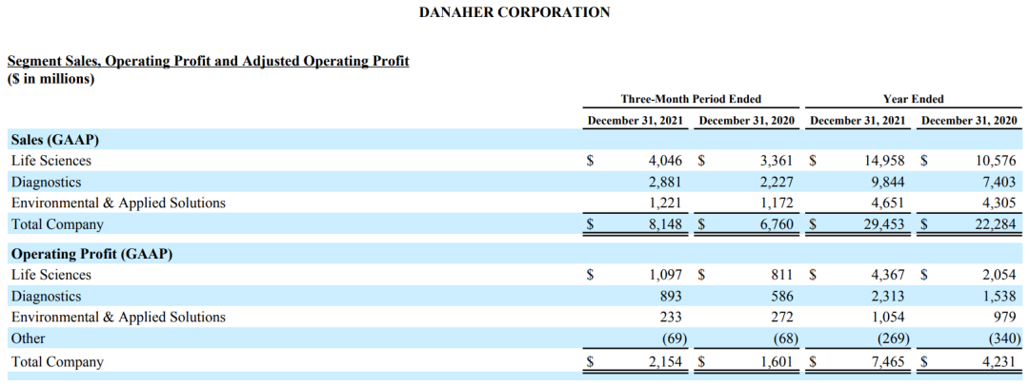Select the 233 cell
The image size is (1029, 386).
click(x=671, y=318)
